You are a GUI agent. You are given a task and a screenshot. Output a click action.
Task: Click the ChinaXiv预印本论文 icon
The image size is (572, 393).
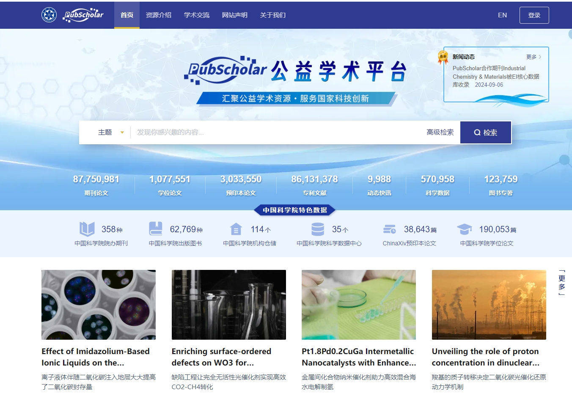pos(390,229)
